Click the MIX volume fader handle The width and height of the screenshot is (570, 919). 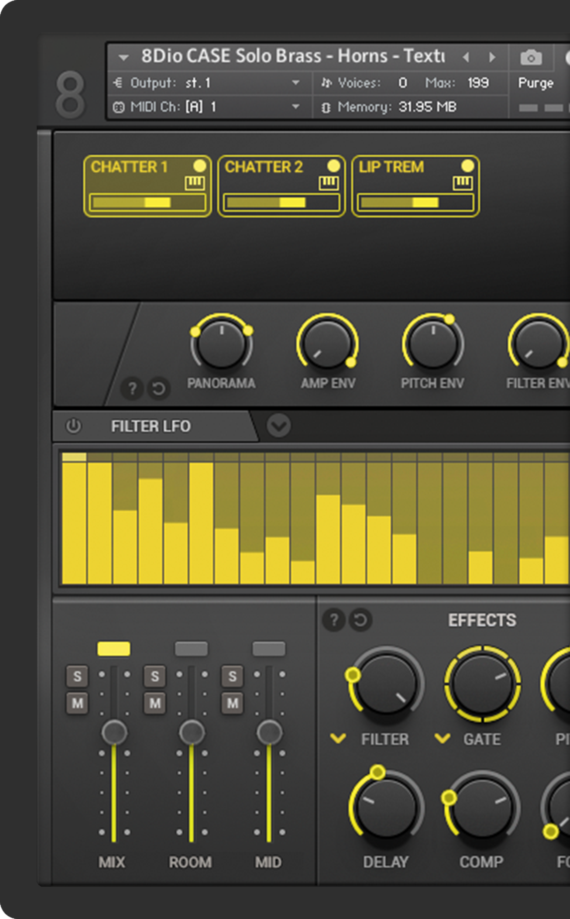pos(114,732)
